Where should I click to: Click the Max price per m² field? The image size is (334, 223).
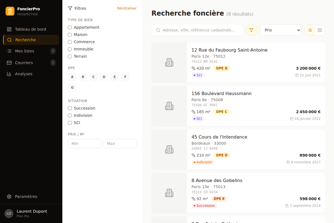(120, 144)
